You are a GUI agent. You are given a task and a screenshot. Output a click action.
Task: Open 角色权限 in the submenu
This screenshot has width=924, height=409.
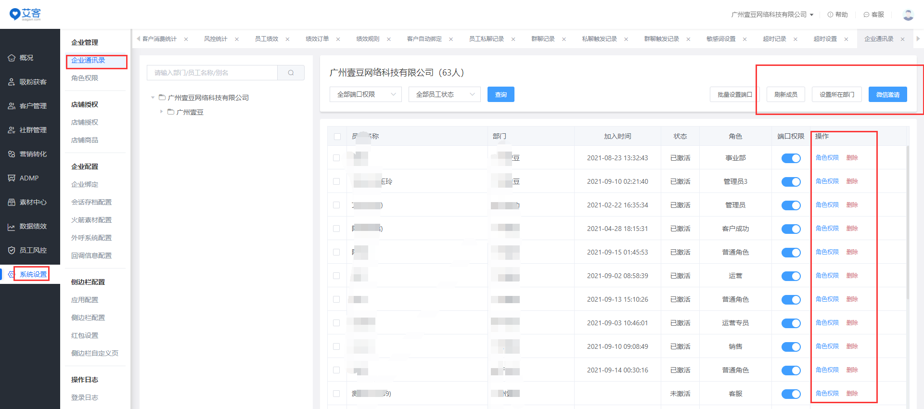pyautogui.click(x=85, y=78)
